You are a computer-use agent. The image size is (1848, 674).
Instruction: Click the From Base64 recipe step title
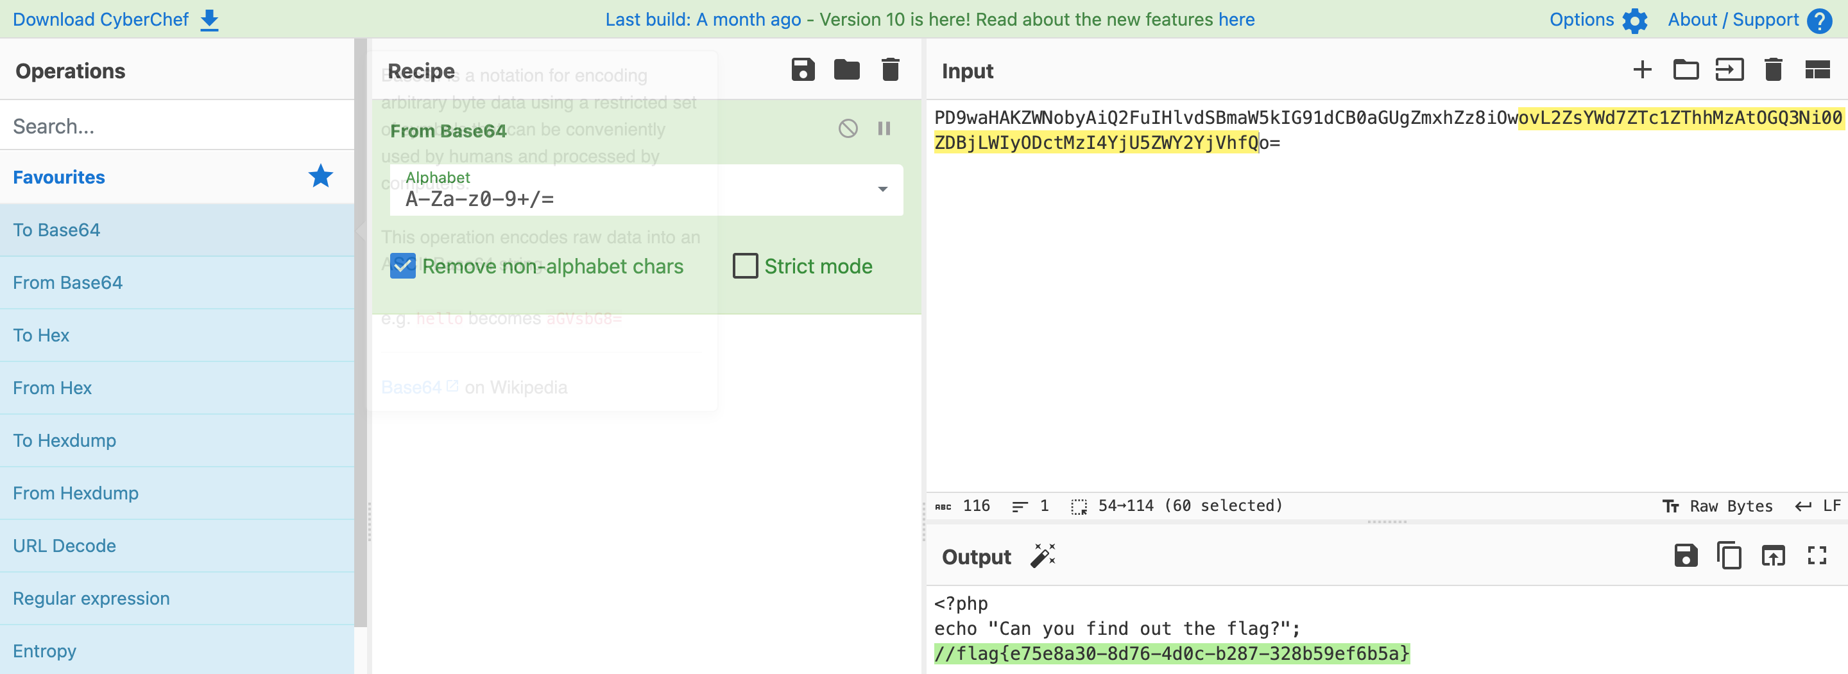point(449,131)
